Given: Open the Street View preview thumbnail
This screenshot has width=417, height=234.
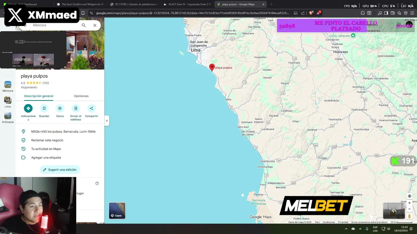Looking at the screenshot, I should (394, 211).
